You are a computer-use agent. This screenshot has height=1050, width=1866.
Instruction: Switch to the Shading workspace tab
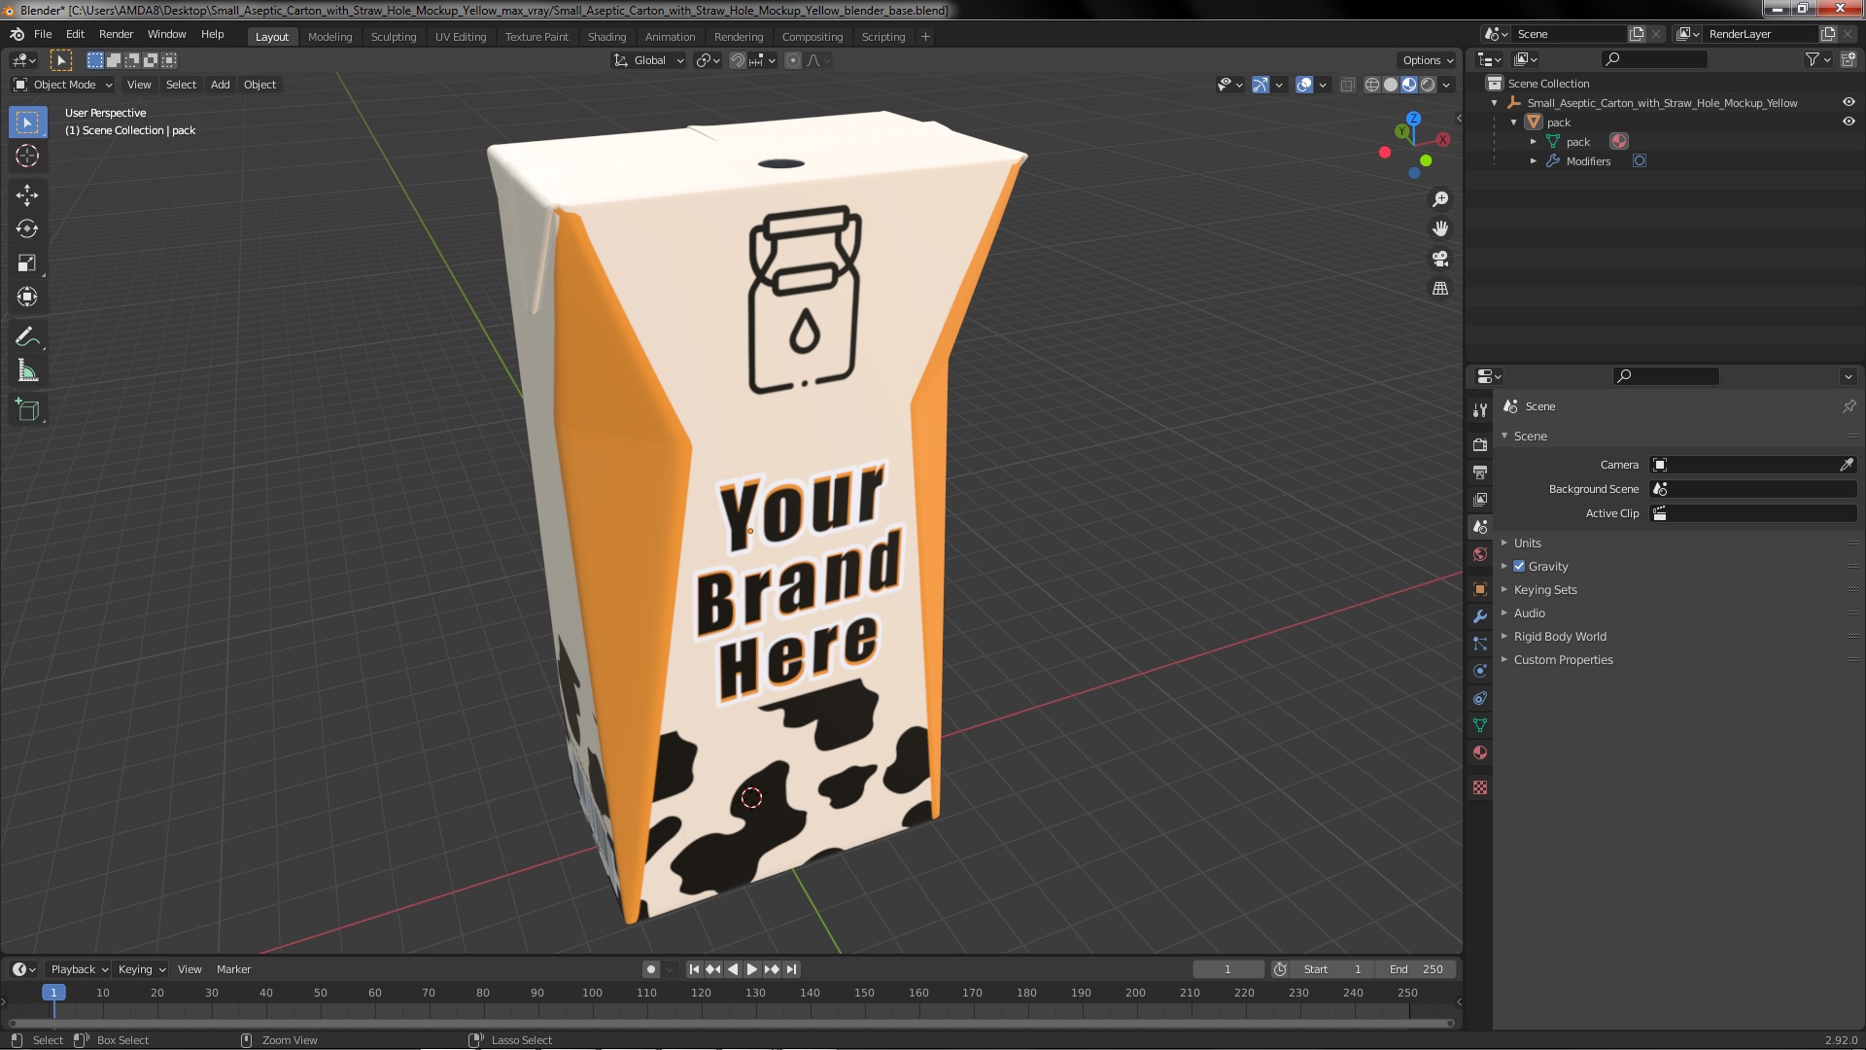pyautogui.click(x=606, y=37)
